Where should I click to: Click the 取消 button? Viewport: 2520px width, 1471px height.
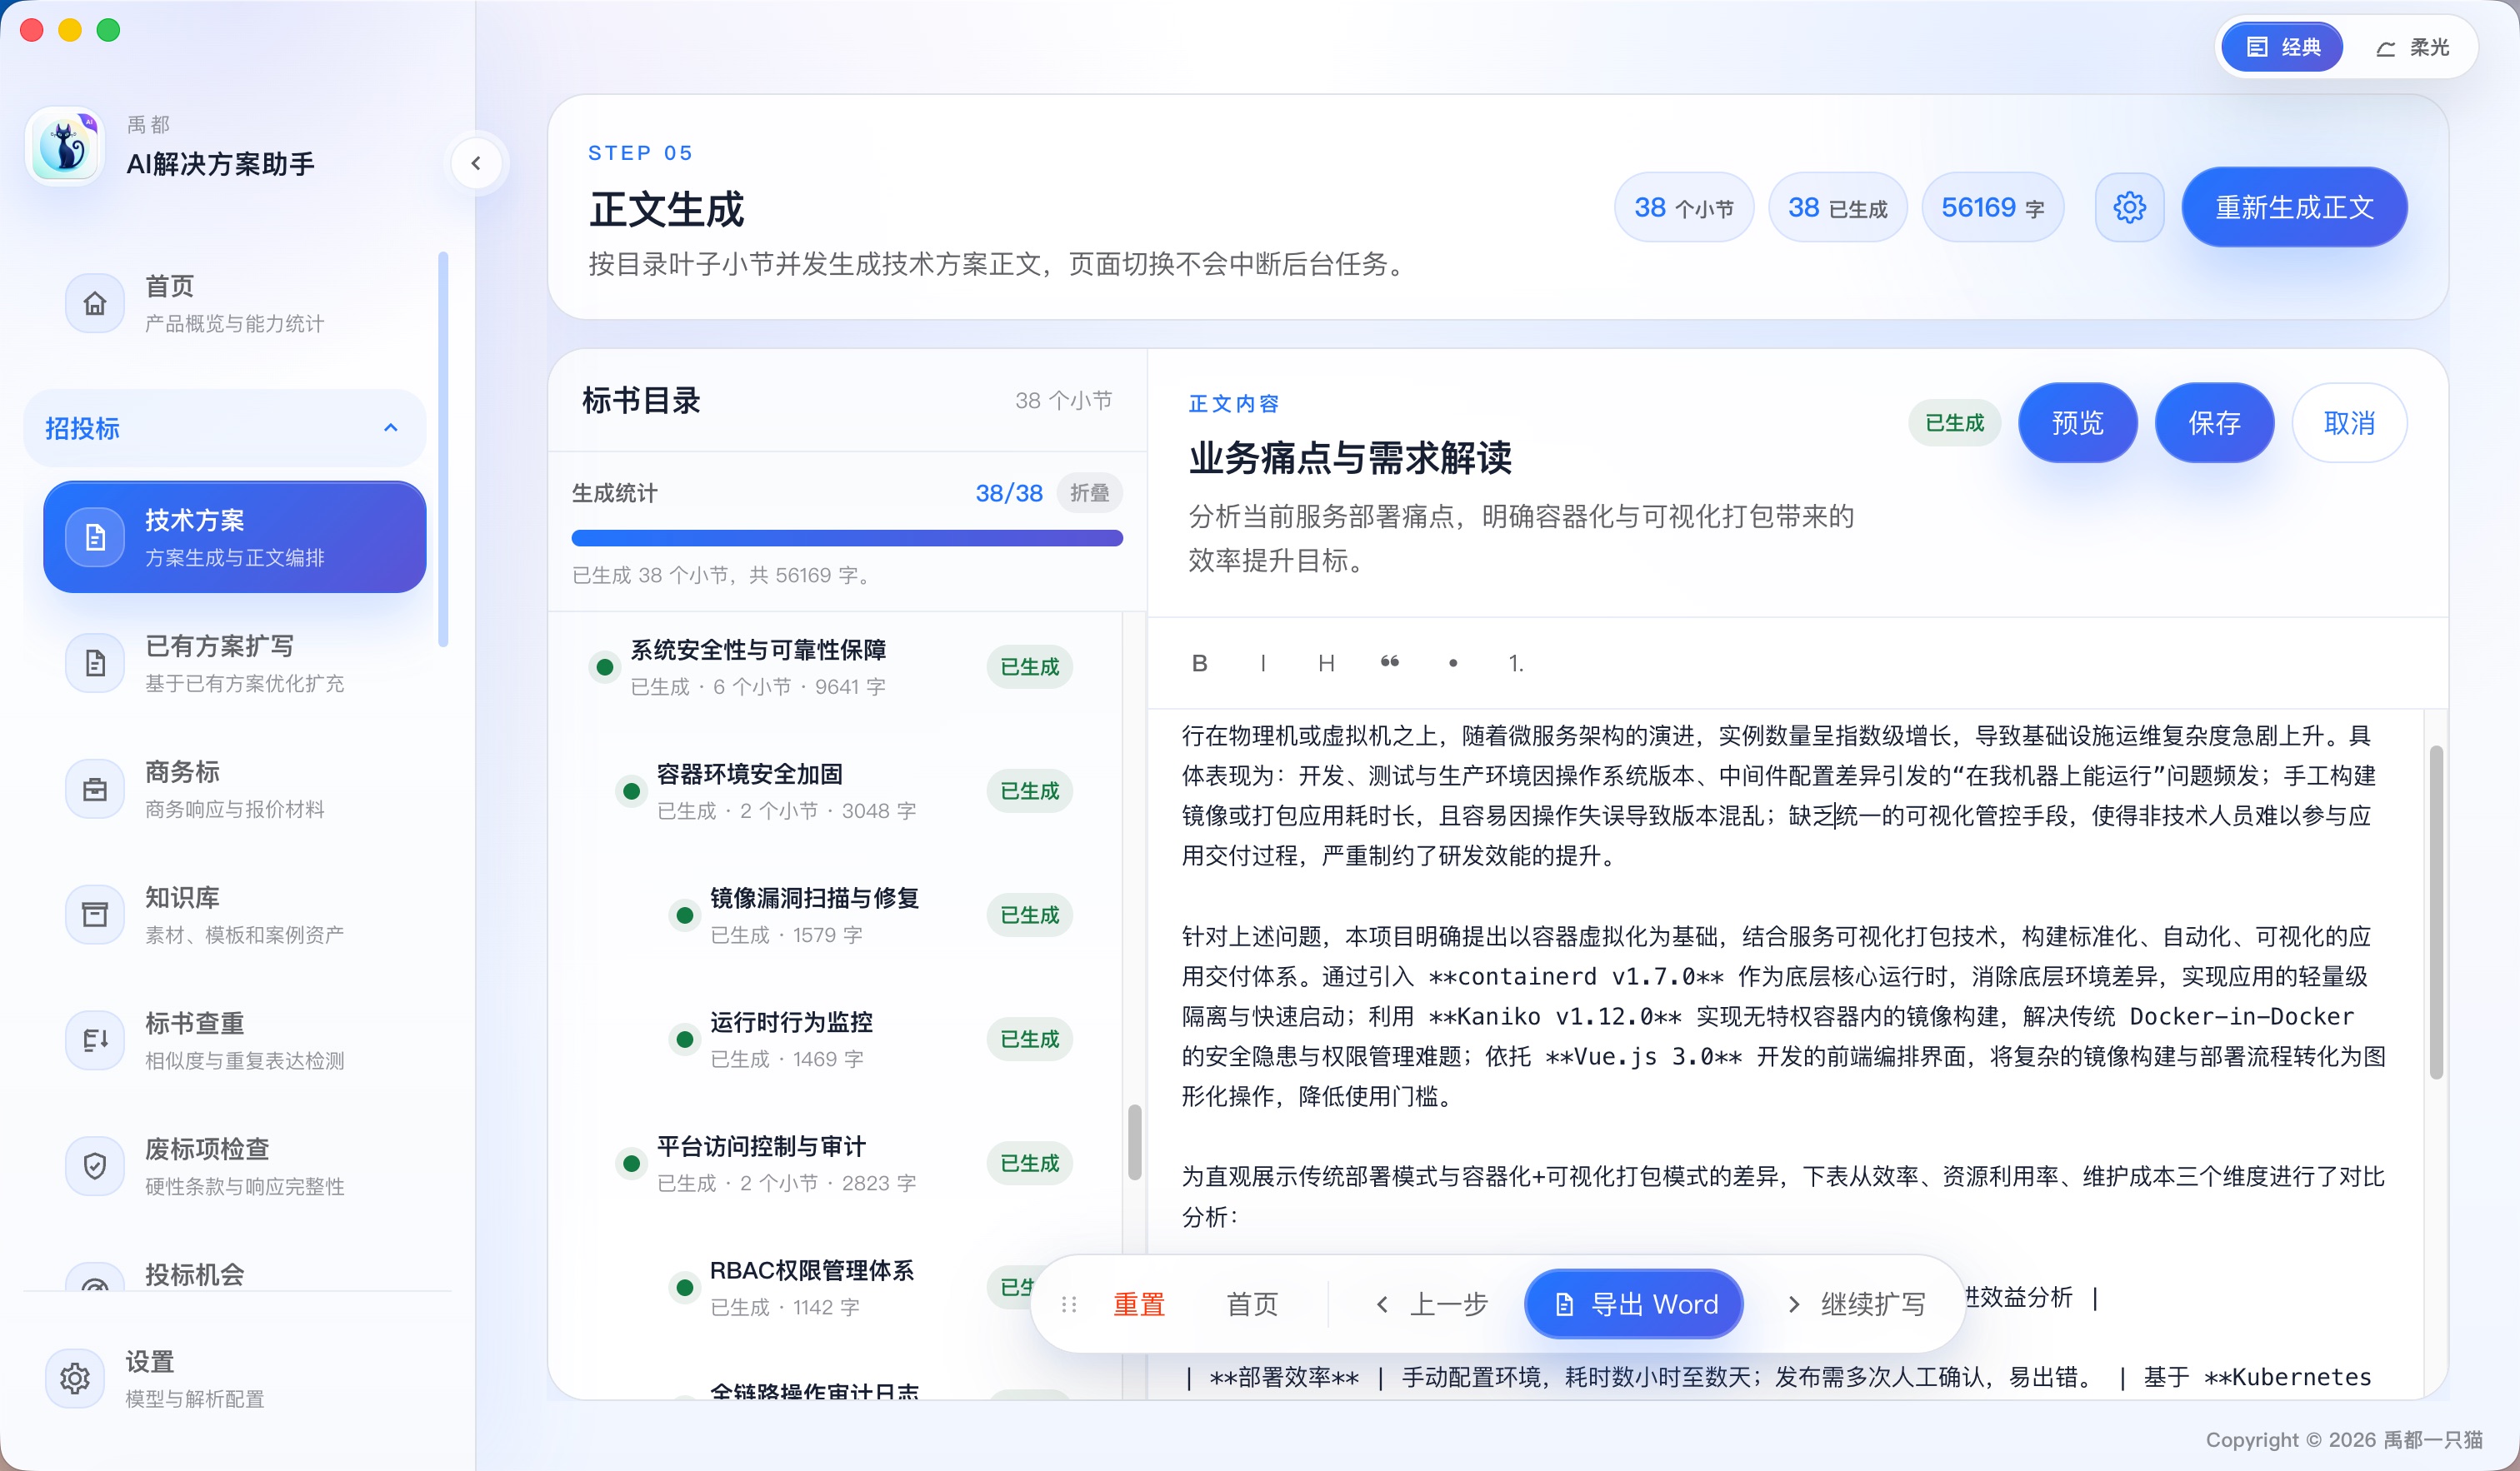[2349, 422]
